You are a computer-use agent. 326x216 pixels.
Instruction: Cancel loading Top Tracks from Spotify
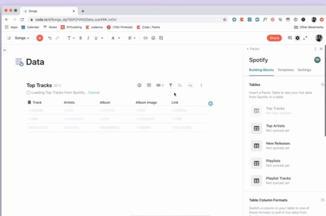(x=94, y=93)
